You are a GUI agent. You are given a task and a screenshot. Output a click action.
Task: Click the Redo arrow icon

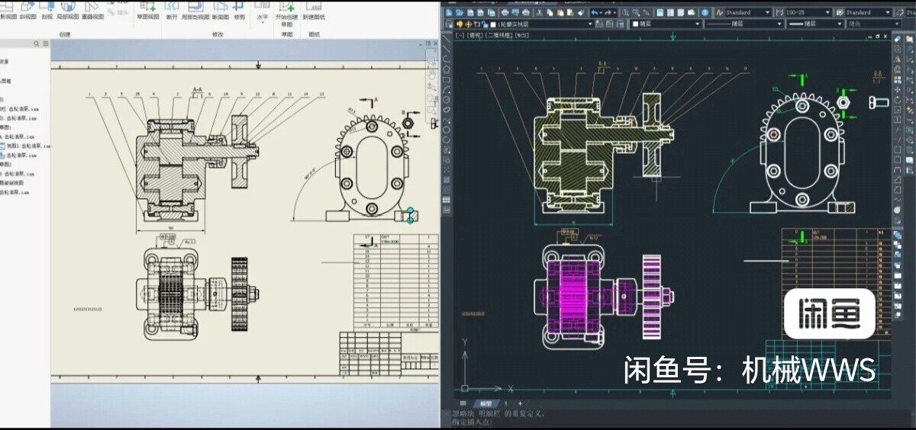[x=608, y=12]
